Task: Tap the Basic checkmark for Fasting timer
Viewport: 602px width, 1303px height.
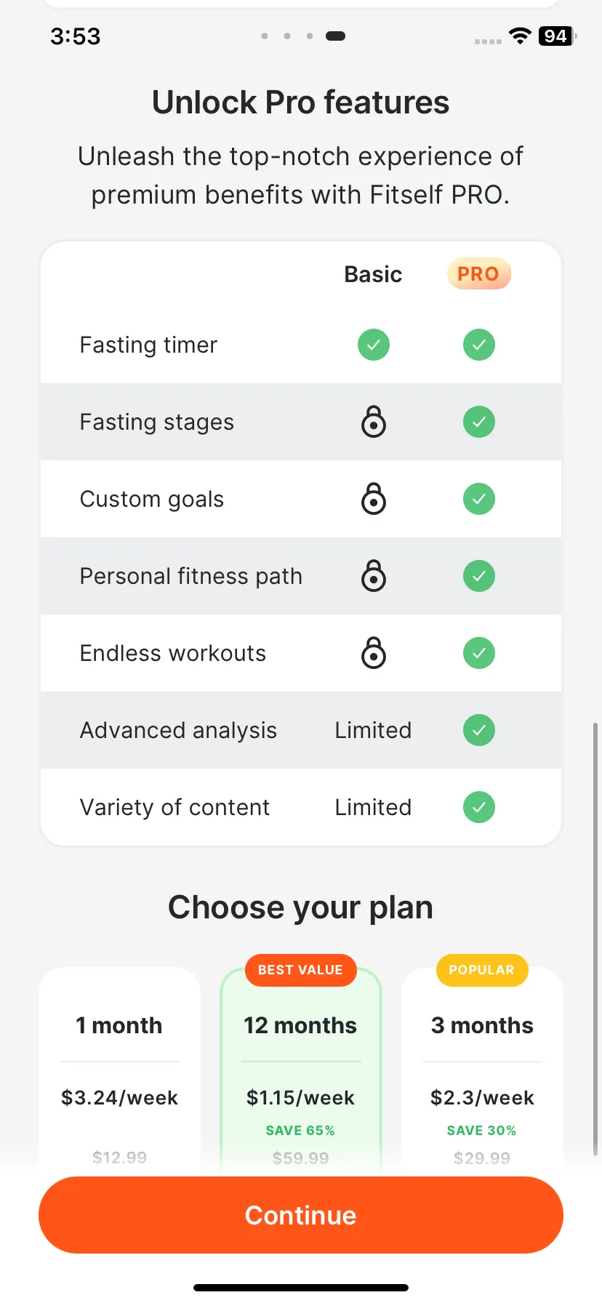Action: click(x=374, y=345)
